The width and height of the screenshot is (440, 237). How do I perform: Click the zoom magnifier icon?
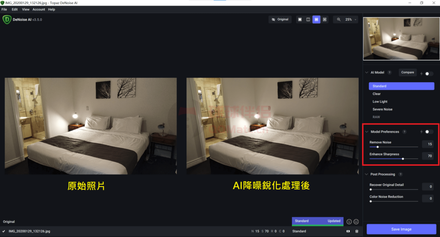(339, 19)
